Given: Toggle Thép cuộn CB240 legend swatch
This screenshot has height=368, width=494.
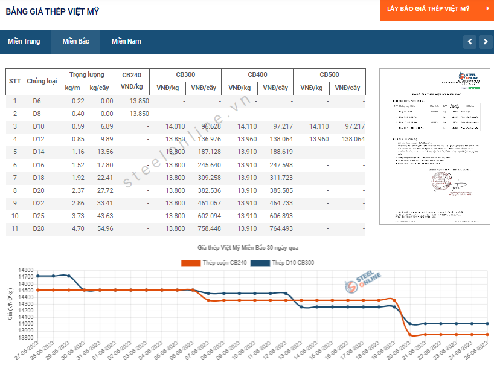Looking at the screenshot, I should pyautogui.click(x=191, y=263).
